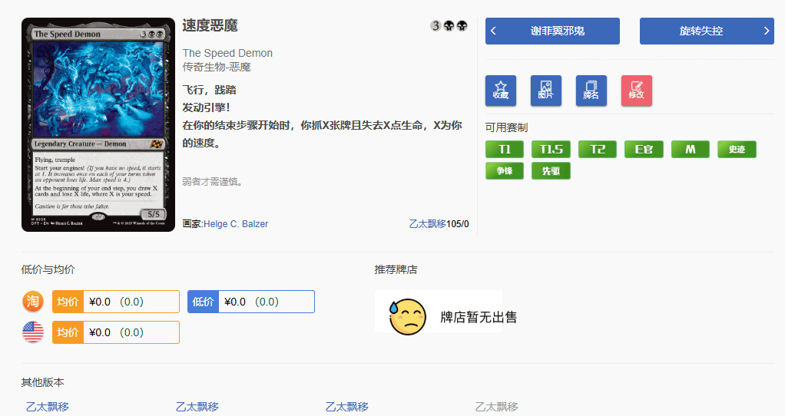Select the M format badge
Viewport: 785px width, 416px height.
tap(691, 149)
